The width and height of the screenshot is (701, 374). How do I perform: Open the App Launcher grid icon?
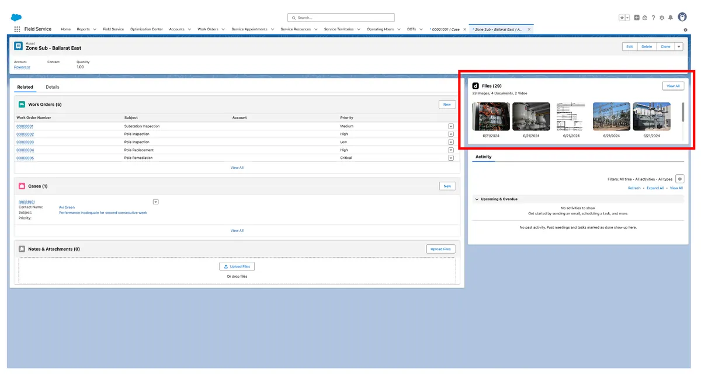point(18,29)
